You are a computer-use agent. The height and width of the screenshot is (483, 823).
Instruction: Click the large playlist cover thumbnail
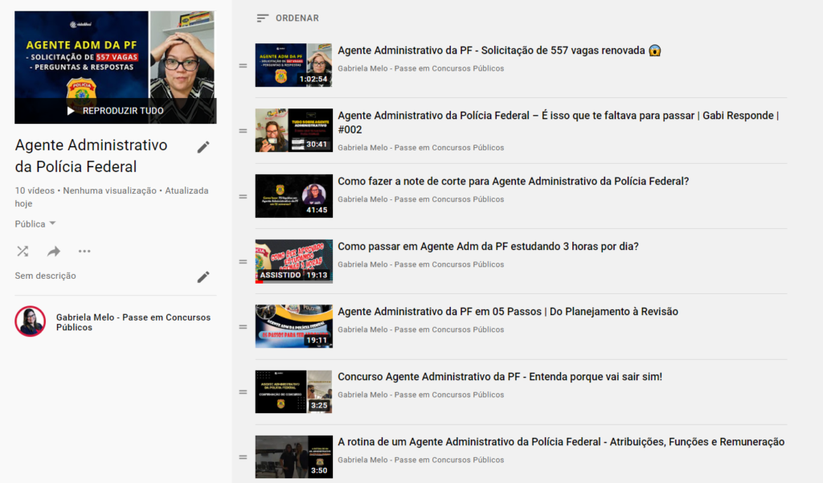[116, 68]
